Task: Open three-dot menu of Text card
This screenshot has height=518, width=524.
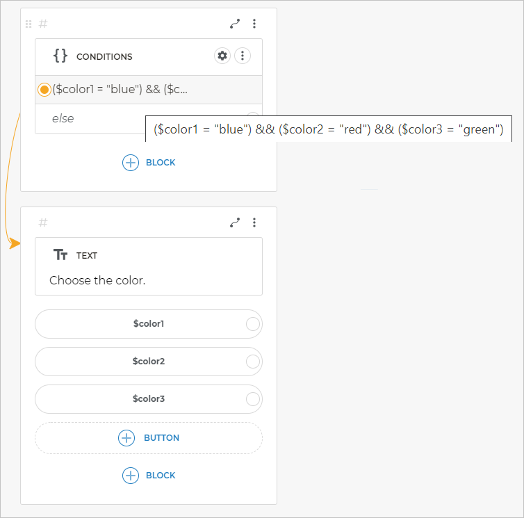Action: coord(254,222)
